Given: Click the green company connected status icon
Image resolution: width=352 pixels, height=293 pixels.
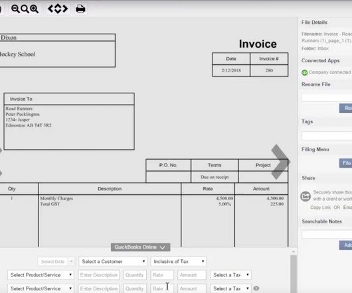Looking at the screenshot, I should [304, 72].
